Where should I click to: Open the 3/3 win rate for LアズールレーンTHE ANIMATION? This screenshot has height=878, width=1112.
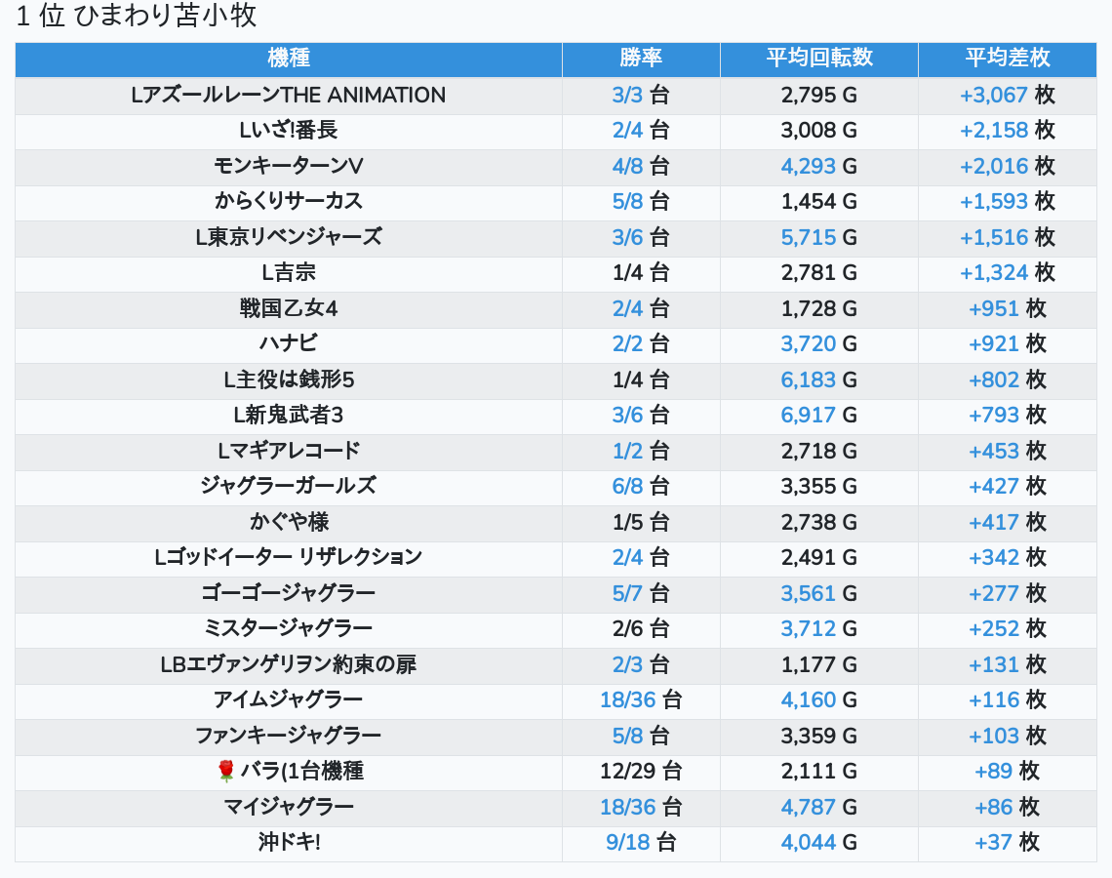point(627,96)
